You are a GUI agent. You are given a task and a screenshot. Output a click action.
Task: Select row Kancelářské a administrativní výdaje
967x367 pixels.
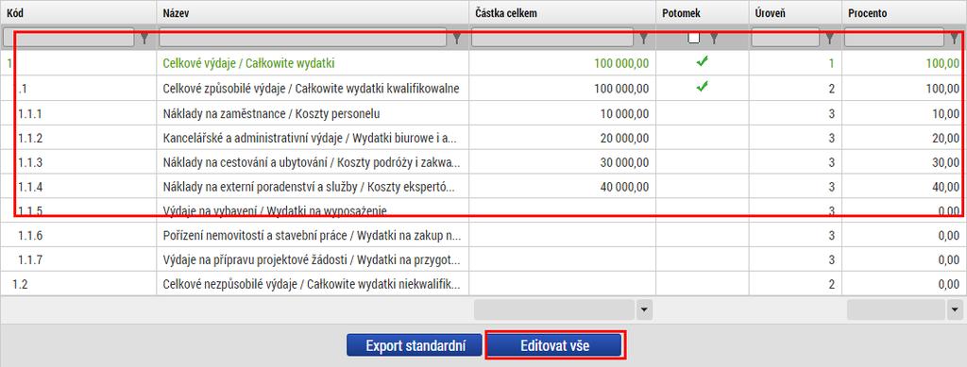[483, 138]
